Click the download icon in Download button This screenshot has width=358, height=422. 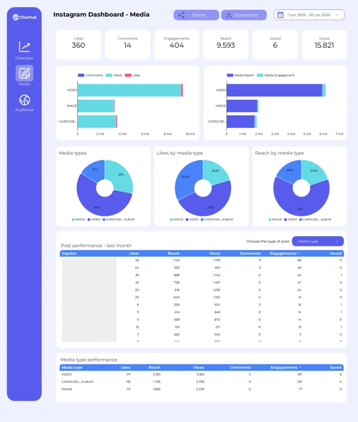click(x=229, y=15)
